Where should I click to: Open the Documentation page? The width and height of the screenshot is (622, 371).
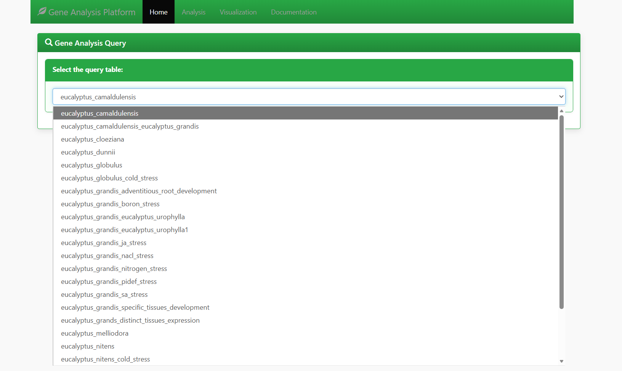(x=293, y=12)
